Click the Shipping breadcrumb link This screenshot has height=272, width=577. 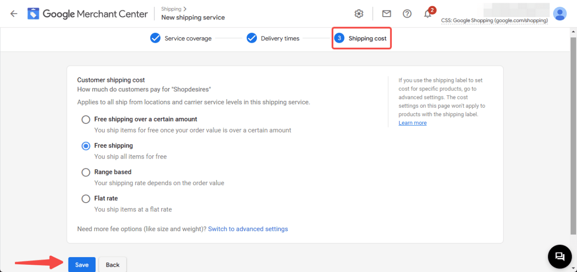tap(171, 9)
